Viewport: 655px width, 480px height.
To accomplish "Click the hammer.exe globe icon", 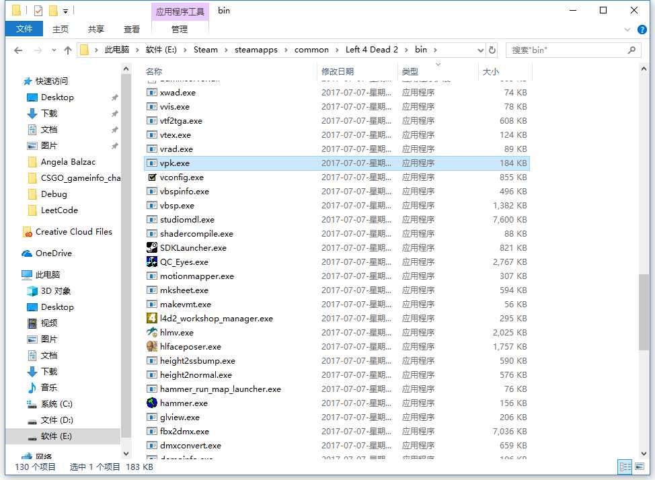I will click(x=151, y=403).
